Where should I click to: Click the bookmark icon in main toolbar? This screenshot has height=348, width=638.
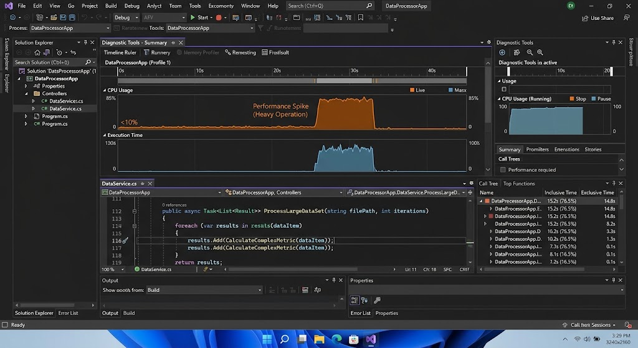(x=361, y=17)
